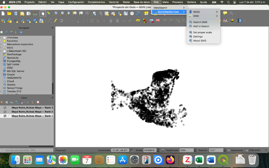The image size is (269, 168).
Task: Open the Escala scale dropdown
Action: point(158,150)
